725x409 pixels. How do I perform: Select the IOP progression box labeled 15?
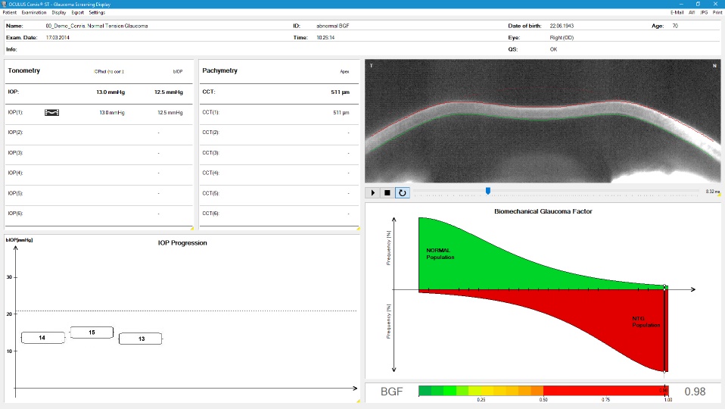(x=92, y=333)
